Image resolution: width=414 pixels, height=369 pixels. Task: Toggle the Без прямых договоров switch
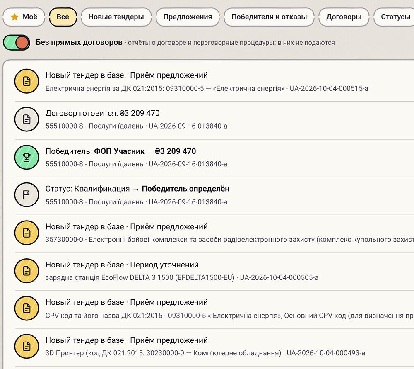coord(17,42)
